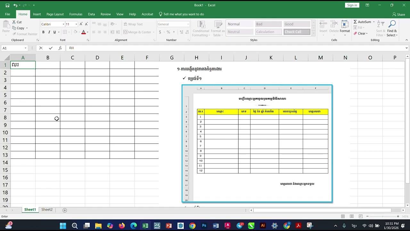The image size is (410, 231).
Task: Click Tell me what you want to do
Action: (x=181, y=14)
